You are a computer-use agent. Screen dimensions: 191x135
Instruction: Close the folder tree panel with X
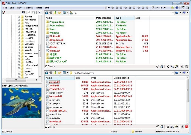39,13
